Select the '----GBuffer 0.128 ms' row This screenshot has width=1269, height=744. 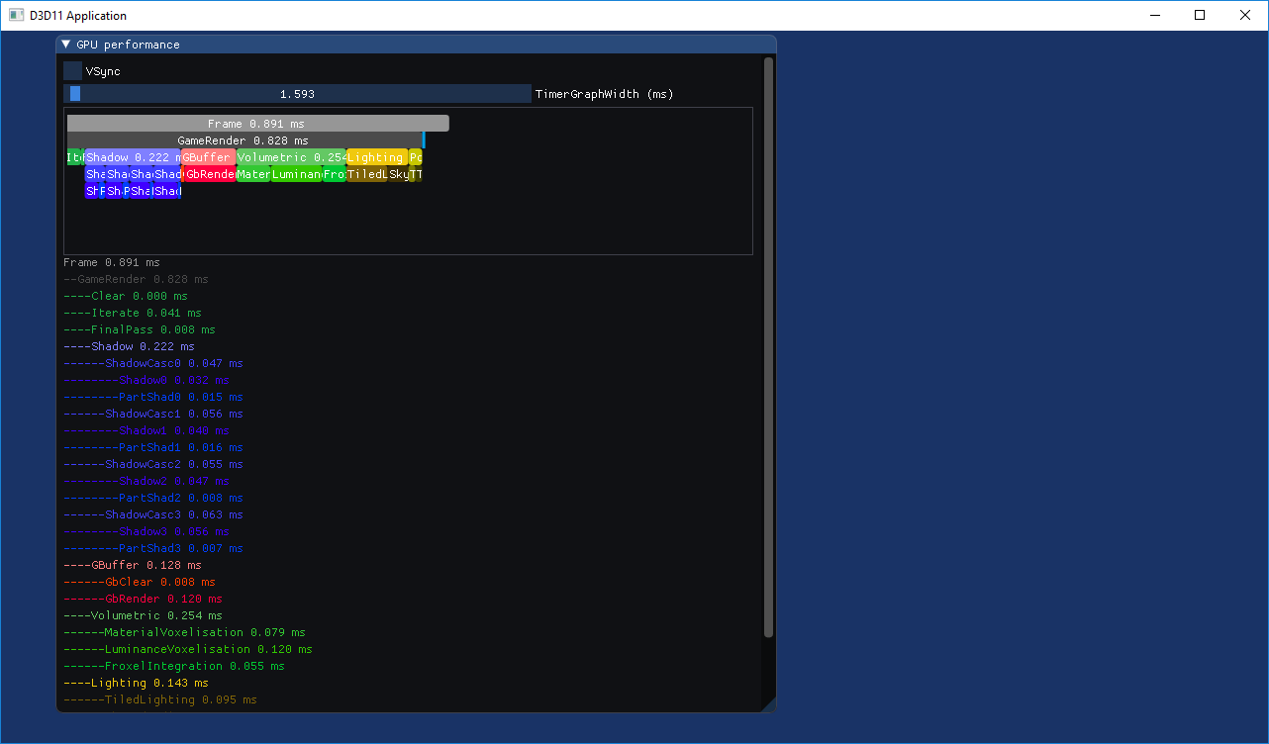(133, 565)
